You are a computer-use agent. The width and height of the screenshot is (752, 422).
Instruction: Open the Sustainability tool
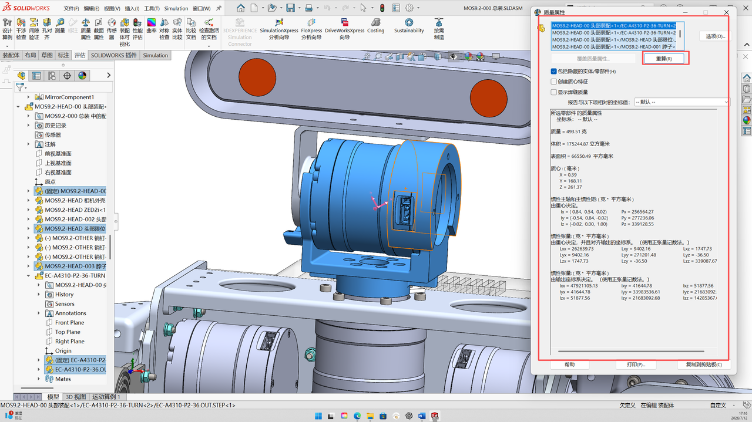[409, 26]
